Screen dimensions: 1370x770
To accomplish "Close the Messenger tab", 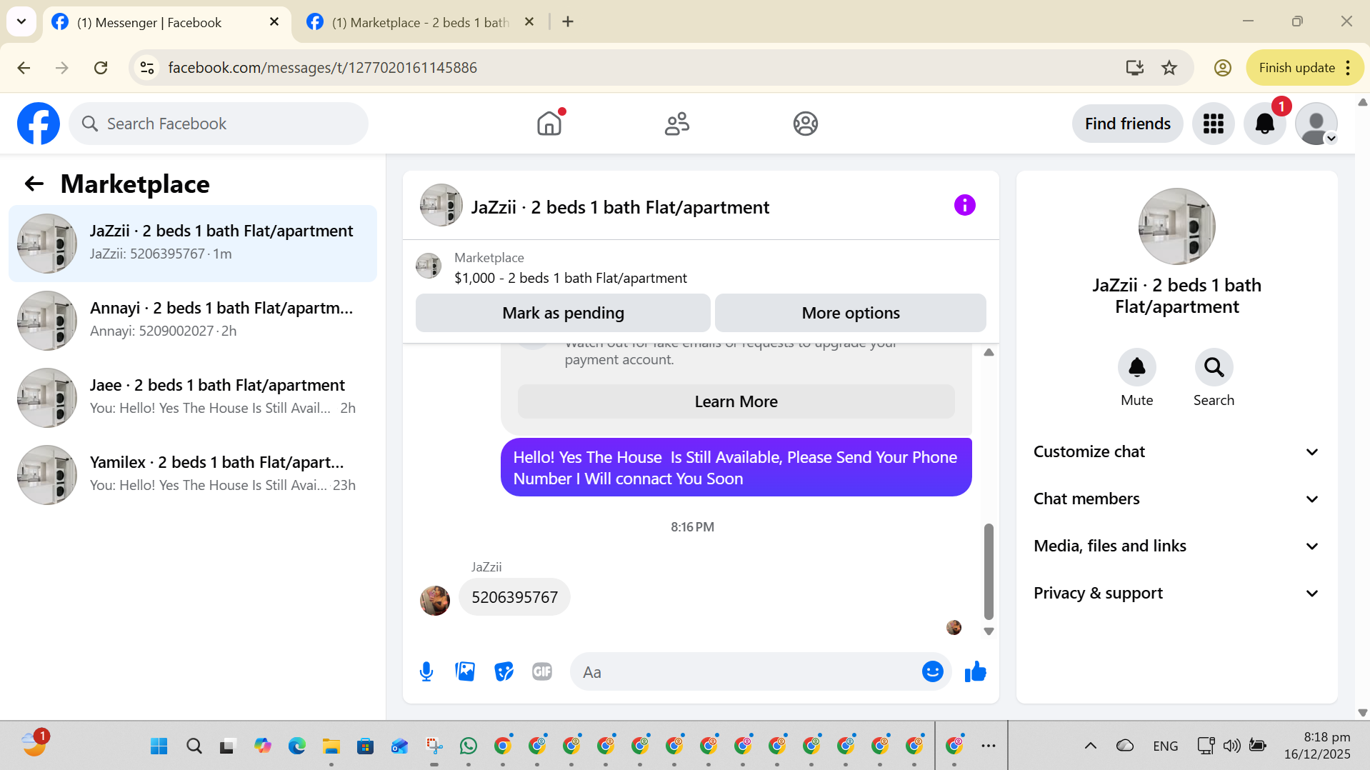I will 274,22.
